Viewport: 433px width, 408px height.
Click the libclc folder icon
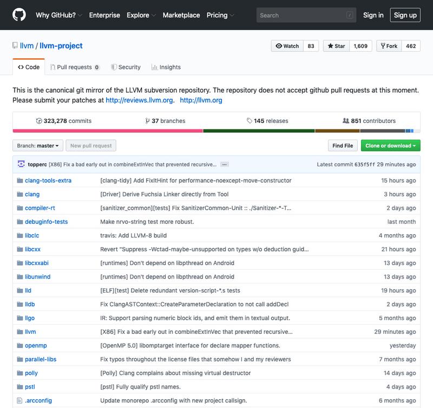[x=20, y=236]
